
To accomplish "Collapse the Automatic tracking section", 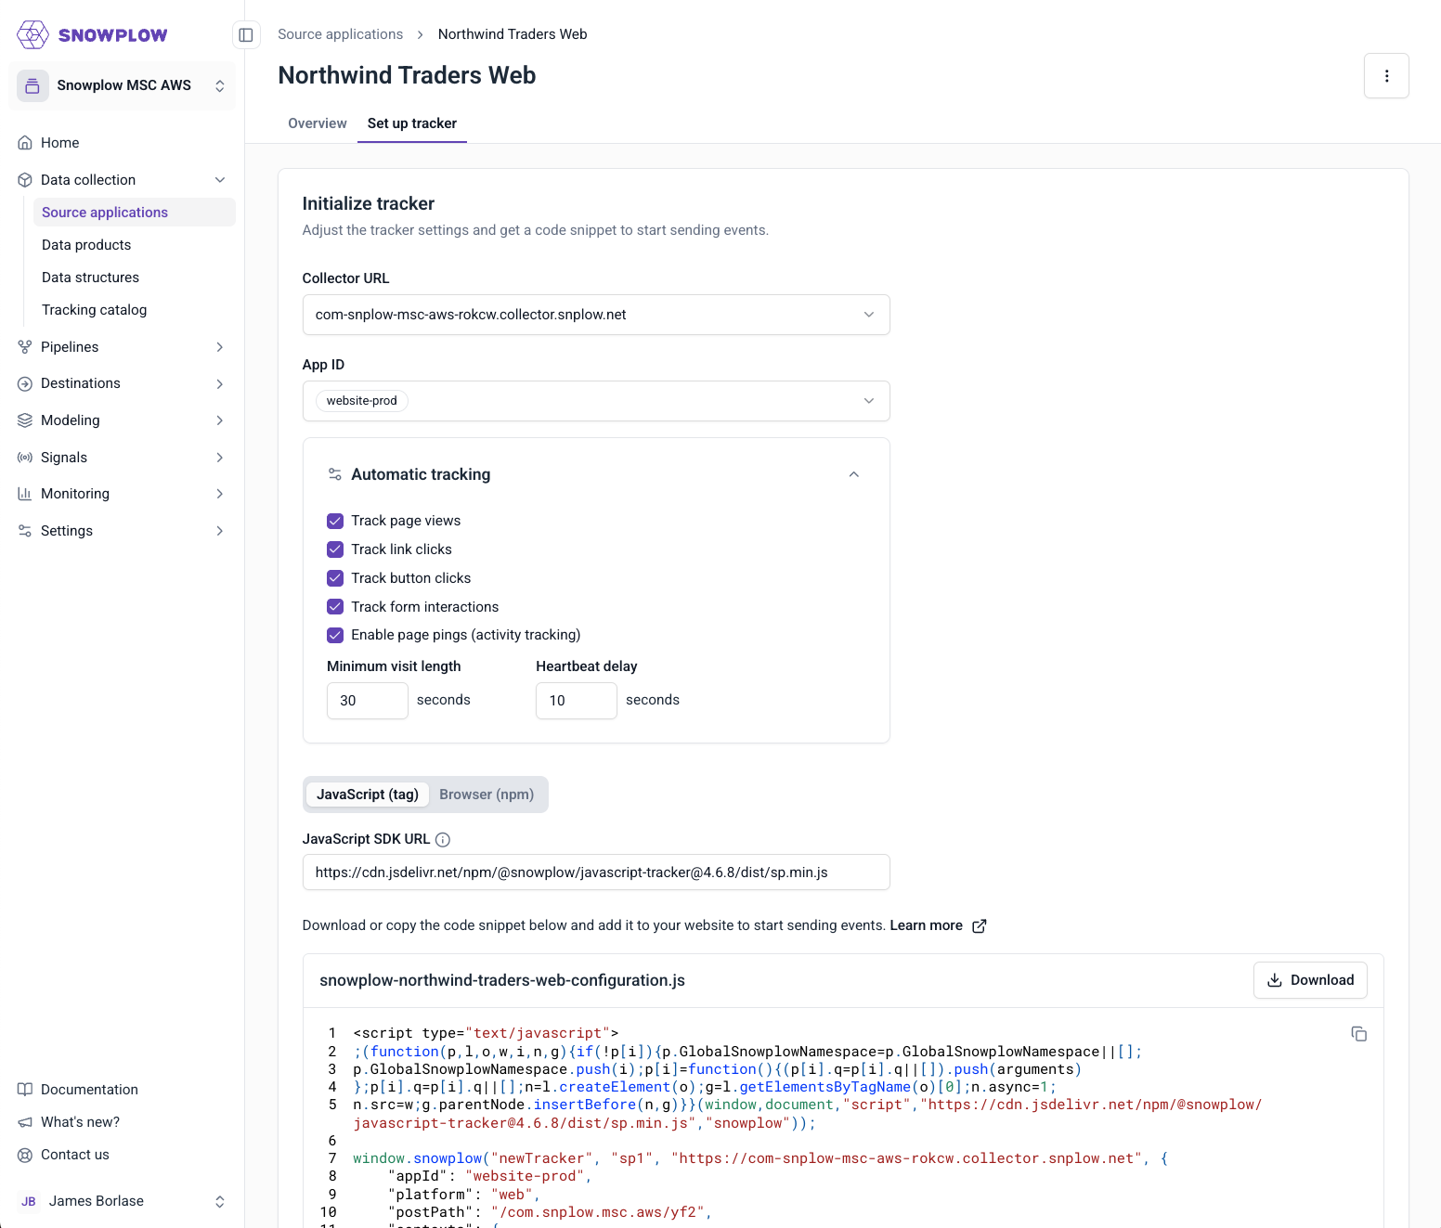I will coord(854,474).
